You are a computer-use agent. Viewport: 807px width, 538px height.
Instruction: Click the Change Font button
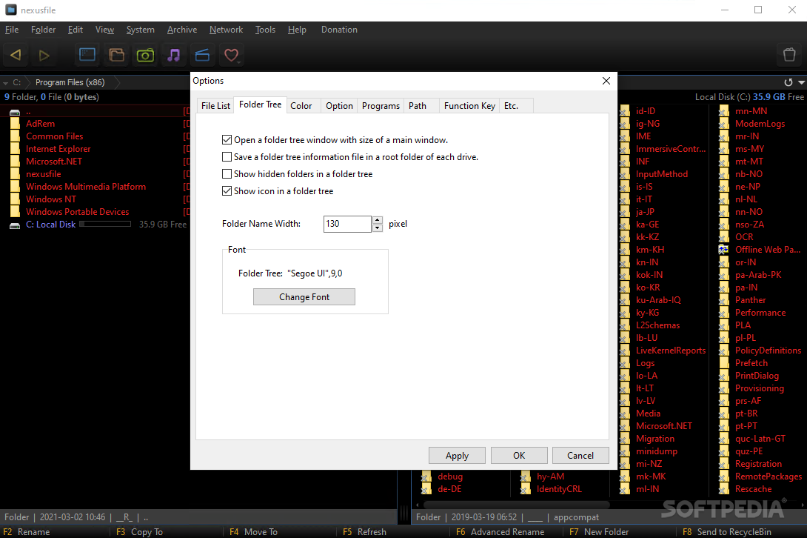304,297
